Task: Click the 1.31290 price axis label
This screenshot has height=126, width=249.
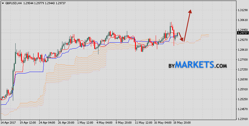Action: pos(242,10)
